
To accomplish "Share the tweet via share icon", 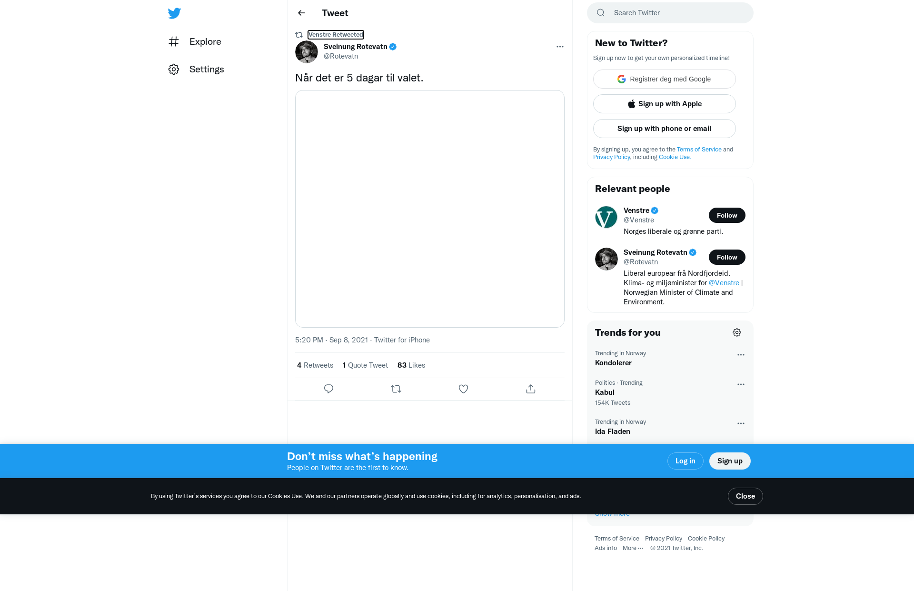I will coord(531,389).
